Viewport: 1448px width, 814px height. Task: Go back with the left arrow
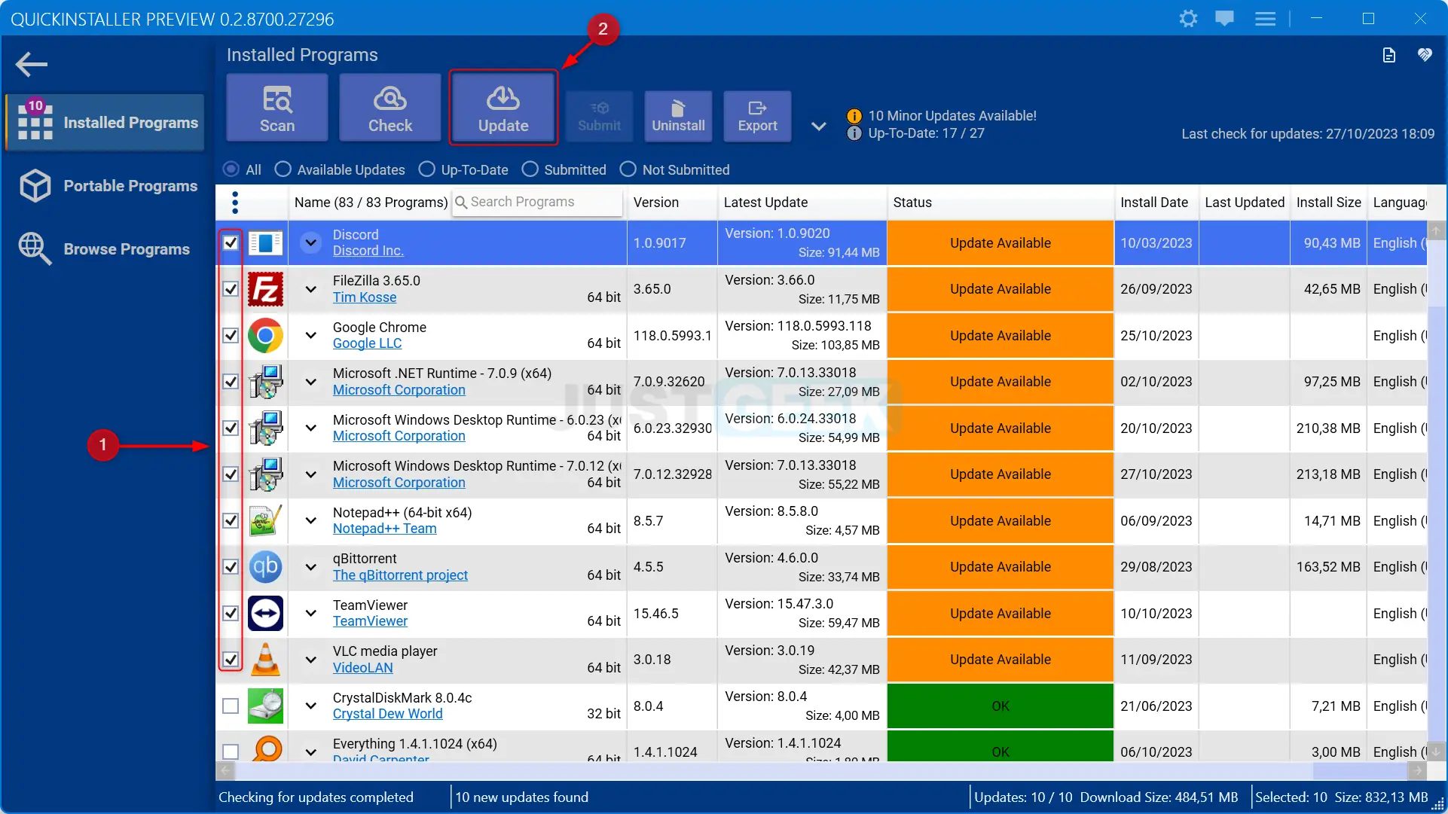(32, 64)
